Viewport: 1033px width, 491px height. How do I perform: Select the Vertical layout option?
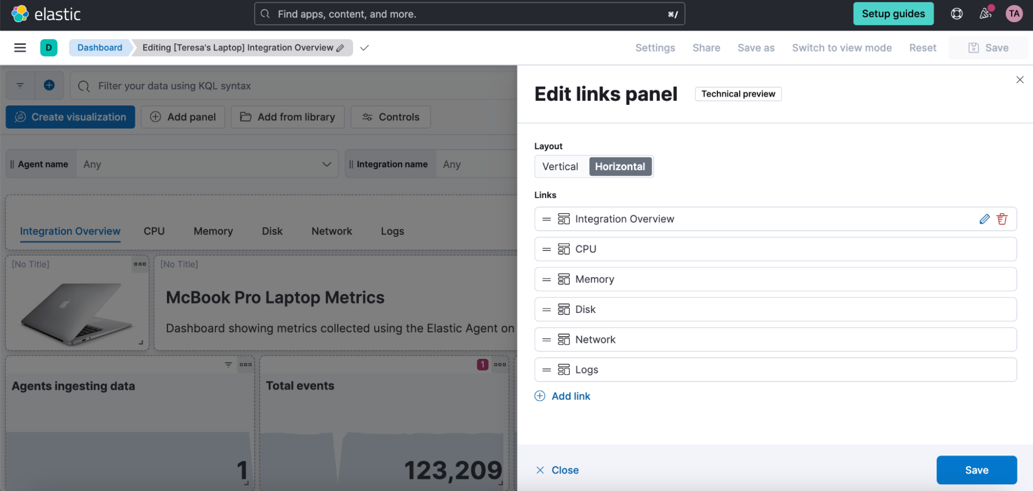560,166
